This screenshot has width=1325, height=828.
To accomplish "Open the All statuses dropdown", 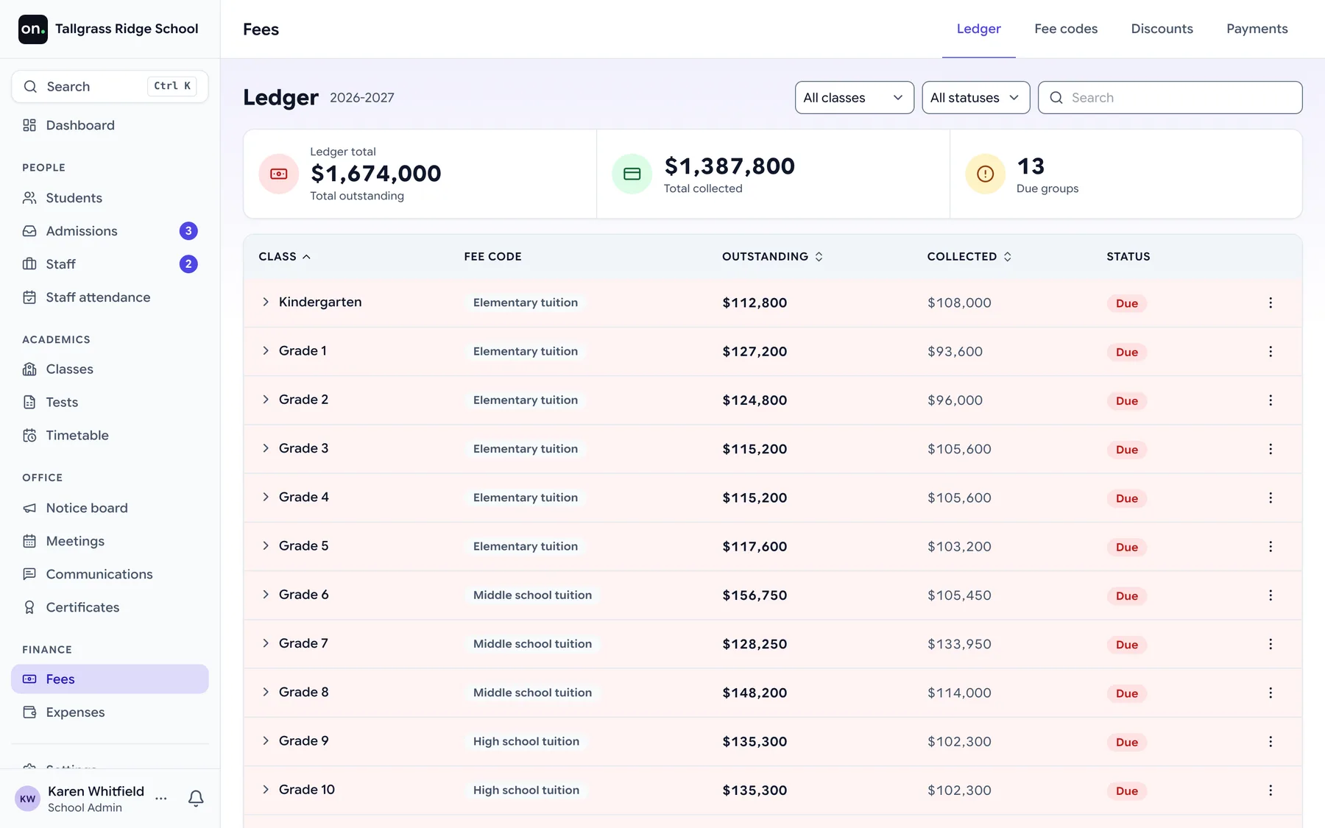I will [976, 98].
